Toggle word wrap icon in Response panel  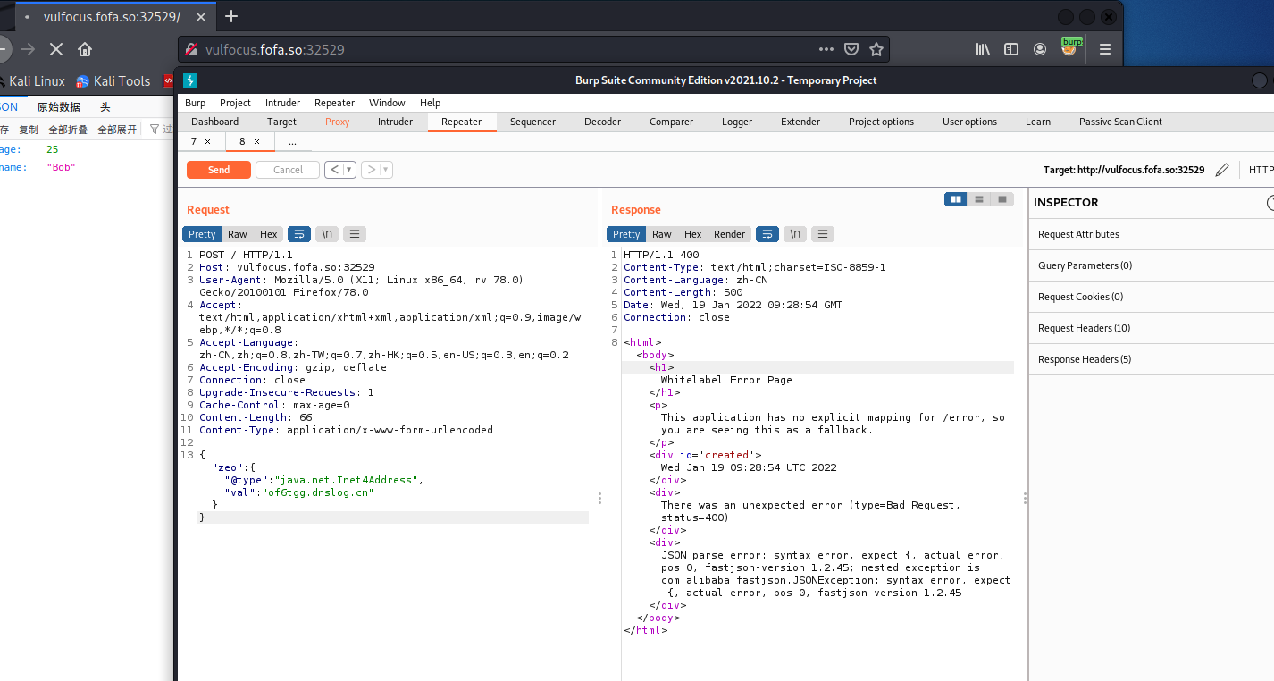(x=767, y=234)
